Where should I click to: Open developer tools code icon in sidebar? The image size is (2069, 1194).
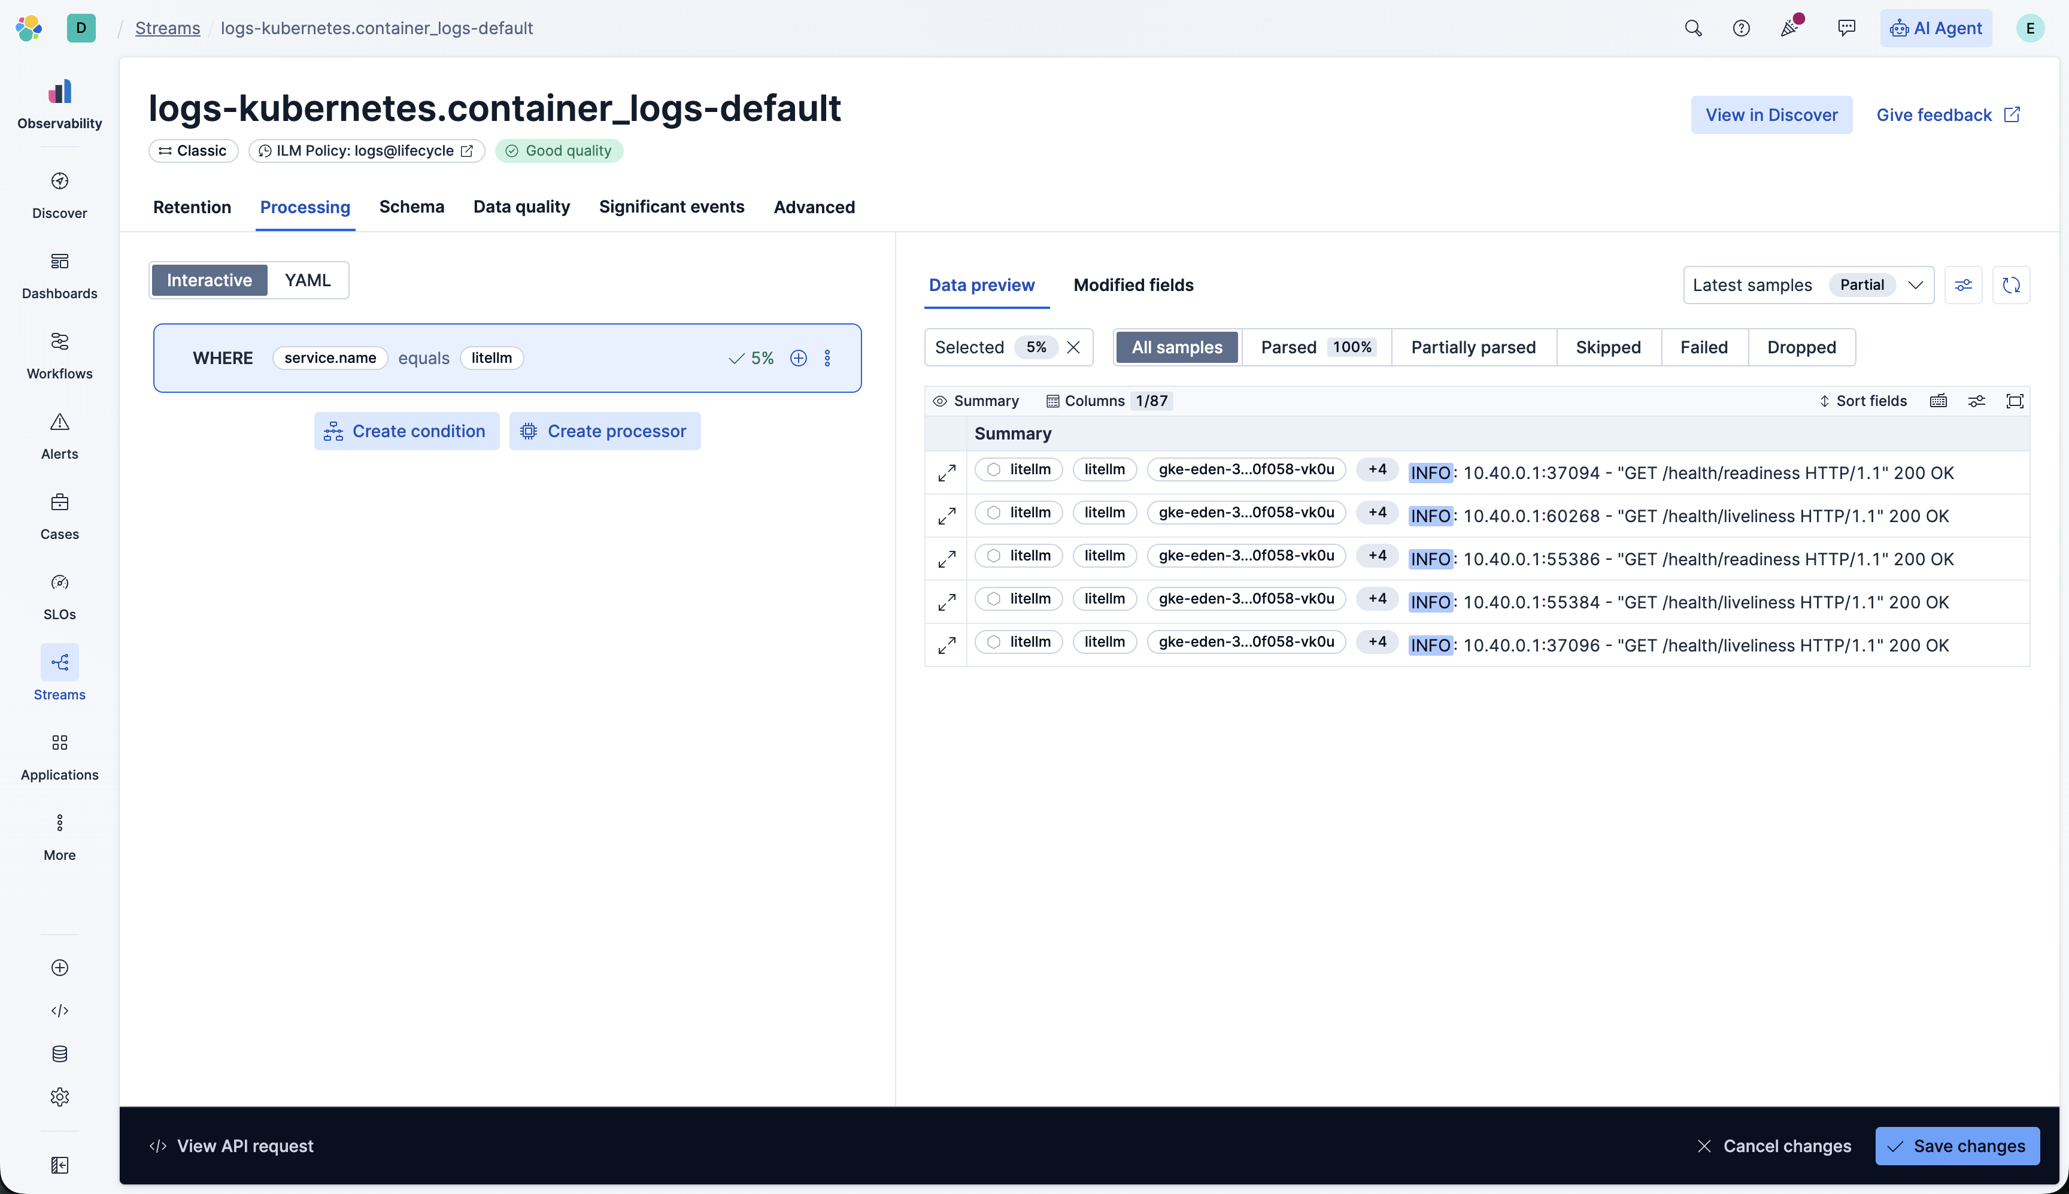[x=59, y=1010]
